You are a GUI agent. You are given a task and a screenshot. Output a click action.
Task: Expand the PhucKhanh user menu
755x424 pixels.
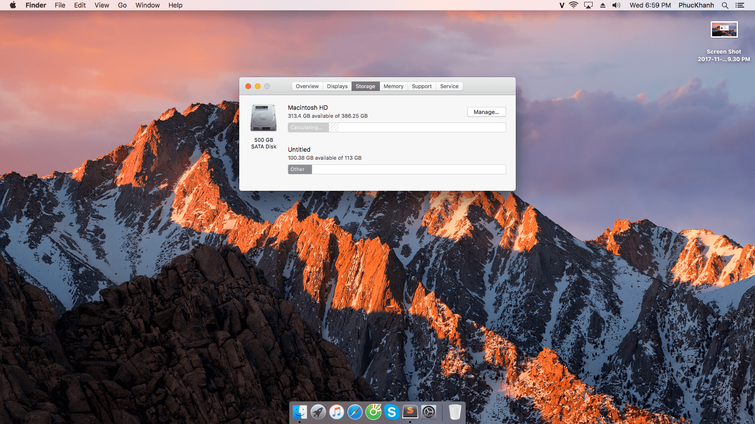[x=696, y=5]
